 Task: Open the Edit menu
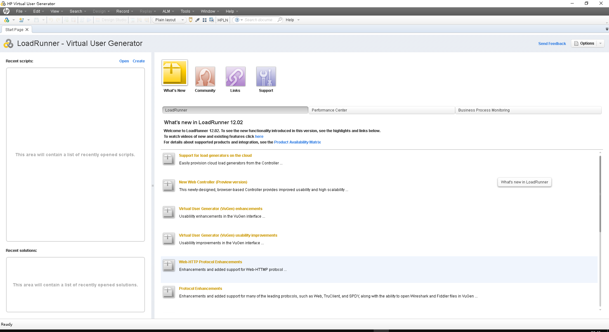pos(38,11)
